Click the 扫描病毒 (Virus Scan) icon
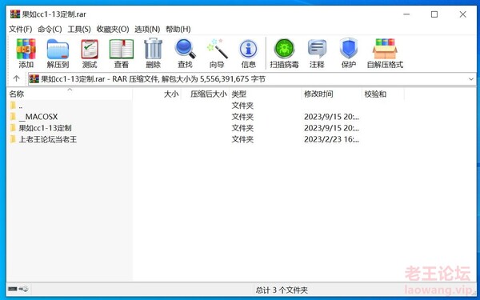 pyautogui.click(x=284, y=48)
